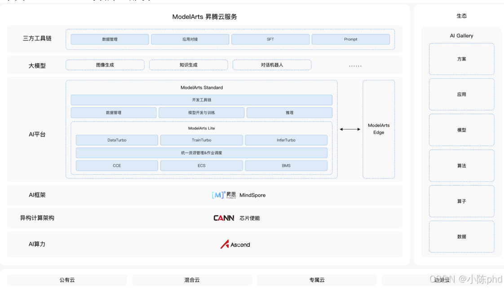This screenshot has height=288, width=504.
Task: Click the ModelArts 昇腾云服务 title
Action: point(204,17)
